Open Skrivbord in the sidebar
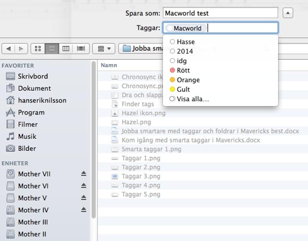The width and height of the screenshot is (308, 241). [32, 76]
